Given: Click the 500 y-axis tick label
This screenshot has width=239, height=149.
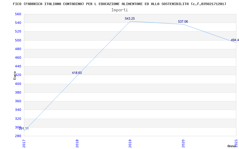Looking at the screenshot, I should coord(18,40).
